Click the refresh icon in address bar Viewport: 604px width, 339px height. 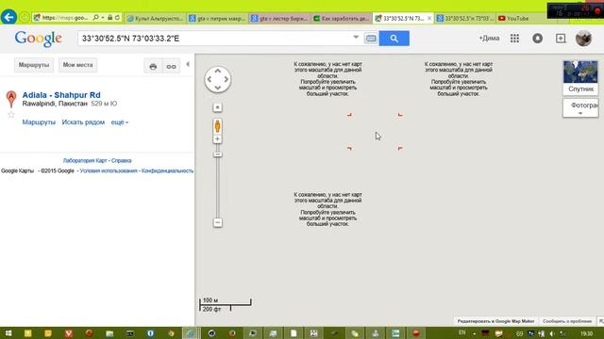[x=117, y=18]
